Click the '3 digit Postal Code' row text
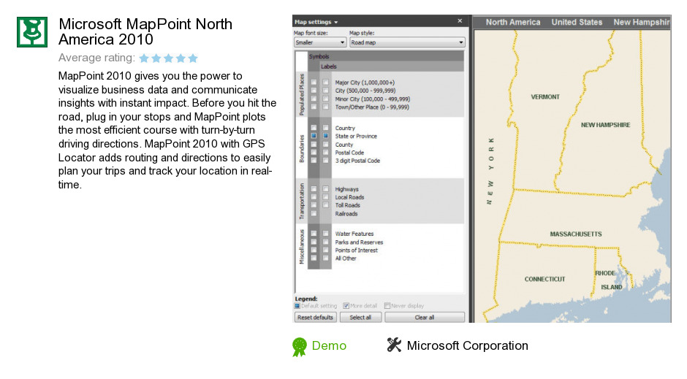Screen dimensions: 687x379 click(x=357, y=161)
